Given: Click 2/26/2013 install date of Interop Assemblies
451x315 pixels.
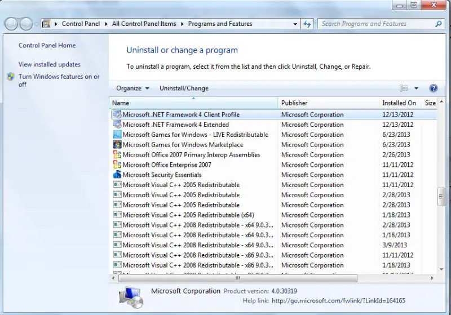Looking at the screenshot, I should [x=396, y=154].
